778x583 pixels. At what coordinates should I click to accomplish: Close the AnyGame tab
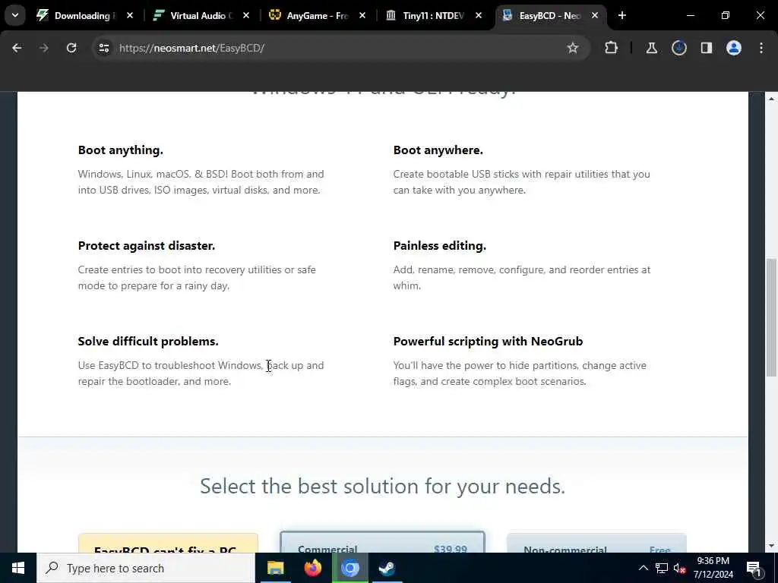[362, 16]
